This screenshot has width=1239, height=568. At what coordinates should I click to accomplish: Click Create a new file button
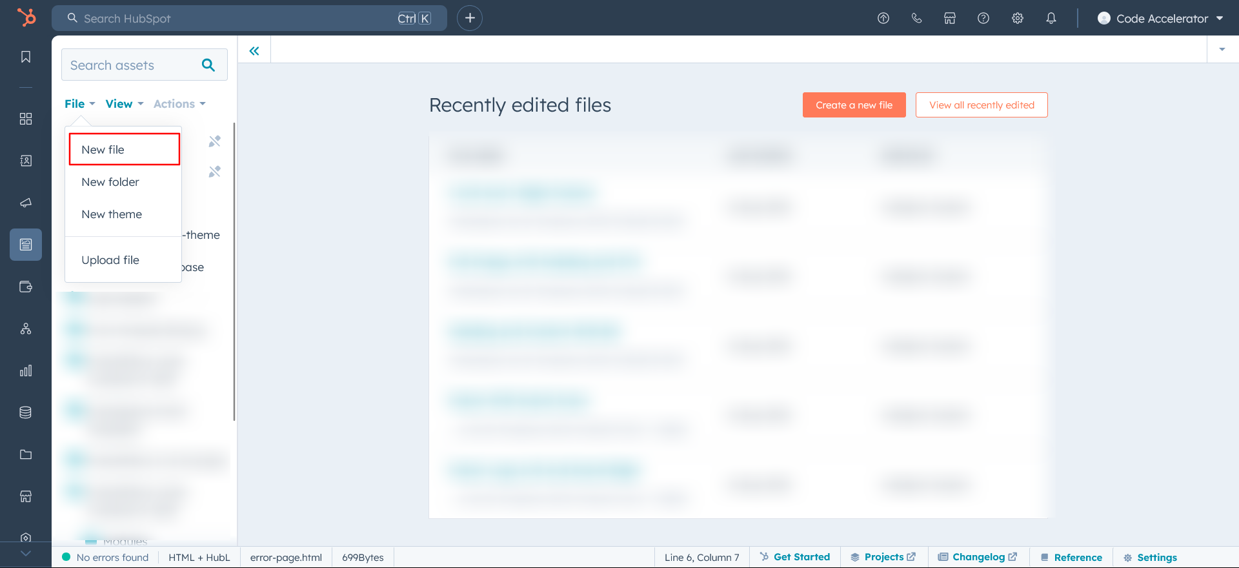coord(854,105)
